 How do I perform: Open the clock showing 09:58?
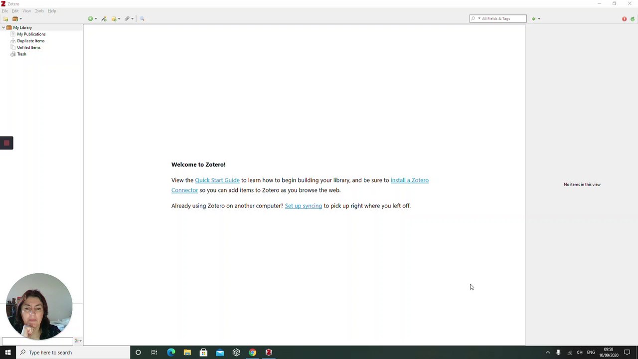pyautogui.click(x=609, y=353)
